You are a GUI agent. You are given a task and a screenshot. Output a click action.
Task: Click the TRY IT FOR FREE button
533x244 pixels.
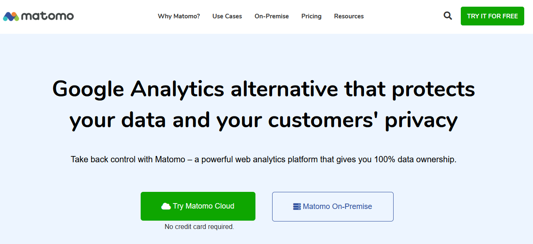pos(493,16)
